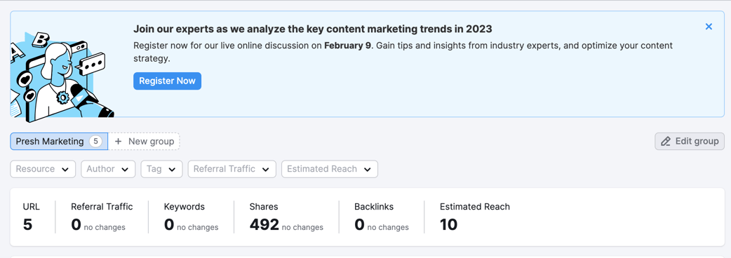Viewport: 731px width, 258px height.
Task: Click the 5 count badge on Presh Marketing
Action: pyautogui.click(x=95, y=141)
